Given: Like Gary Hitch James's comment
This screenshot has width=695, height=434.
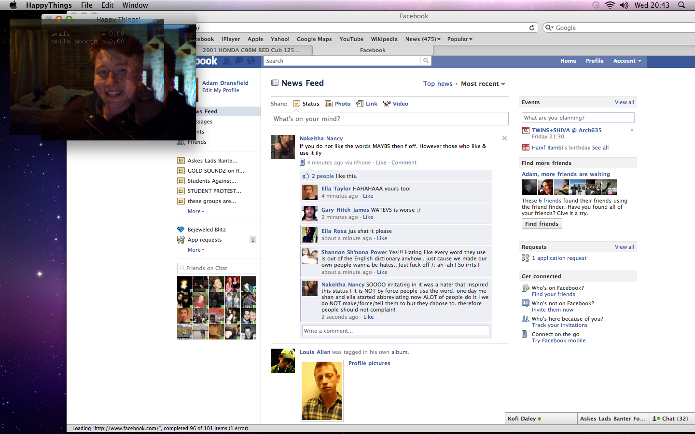Looking at the screenshot, I should 368,217.
